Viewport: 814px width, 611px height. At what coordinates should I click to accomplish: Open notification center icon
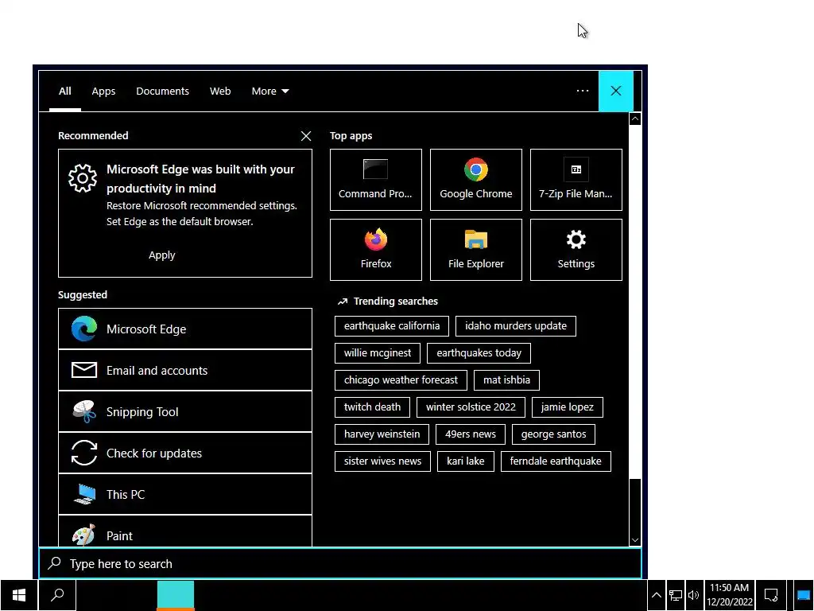click(x=771, y=595)
